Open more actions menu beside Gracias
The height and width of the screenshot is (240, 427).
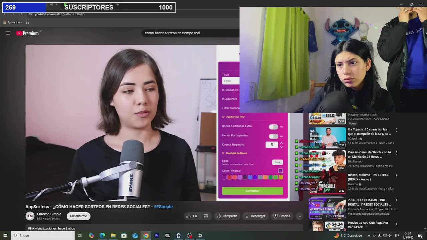[299, 216]
